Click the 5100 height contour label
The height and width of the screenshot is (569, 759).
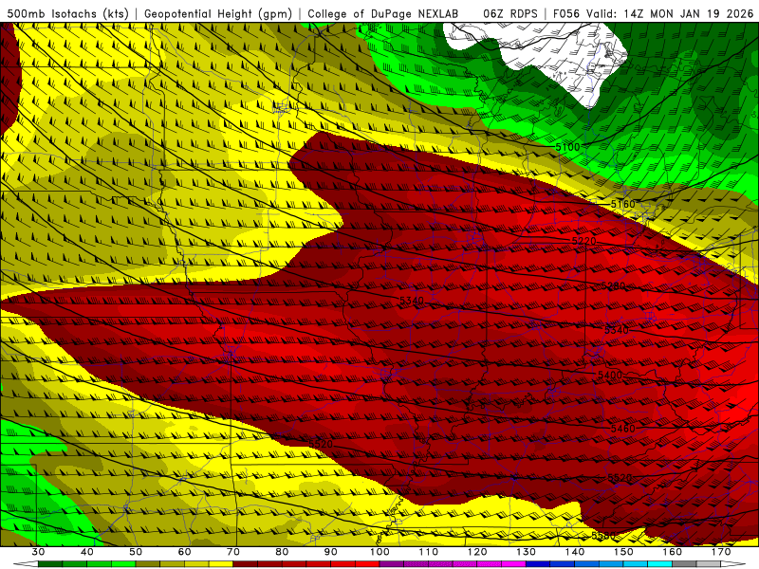tap(567, 147)
